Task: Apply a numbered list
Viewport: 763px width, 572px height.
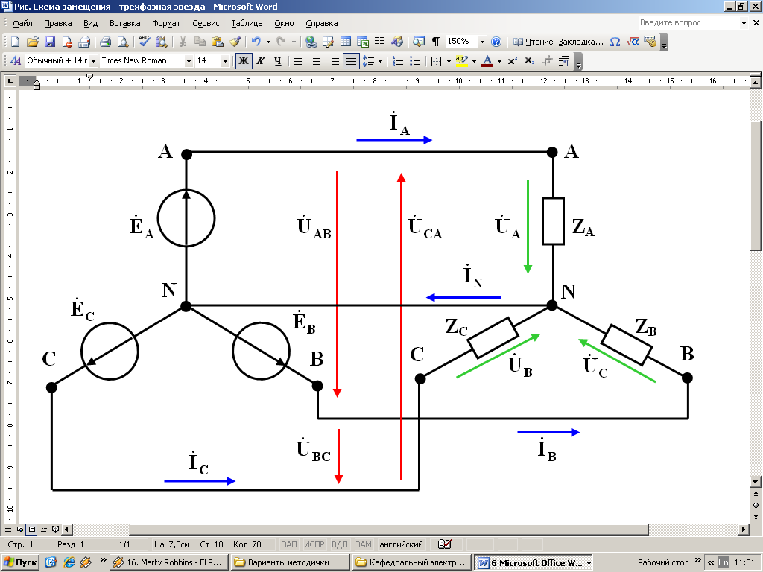Action: click(x=398, y=61)
